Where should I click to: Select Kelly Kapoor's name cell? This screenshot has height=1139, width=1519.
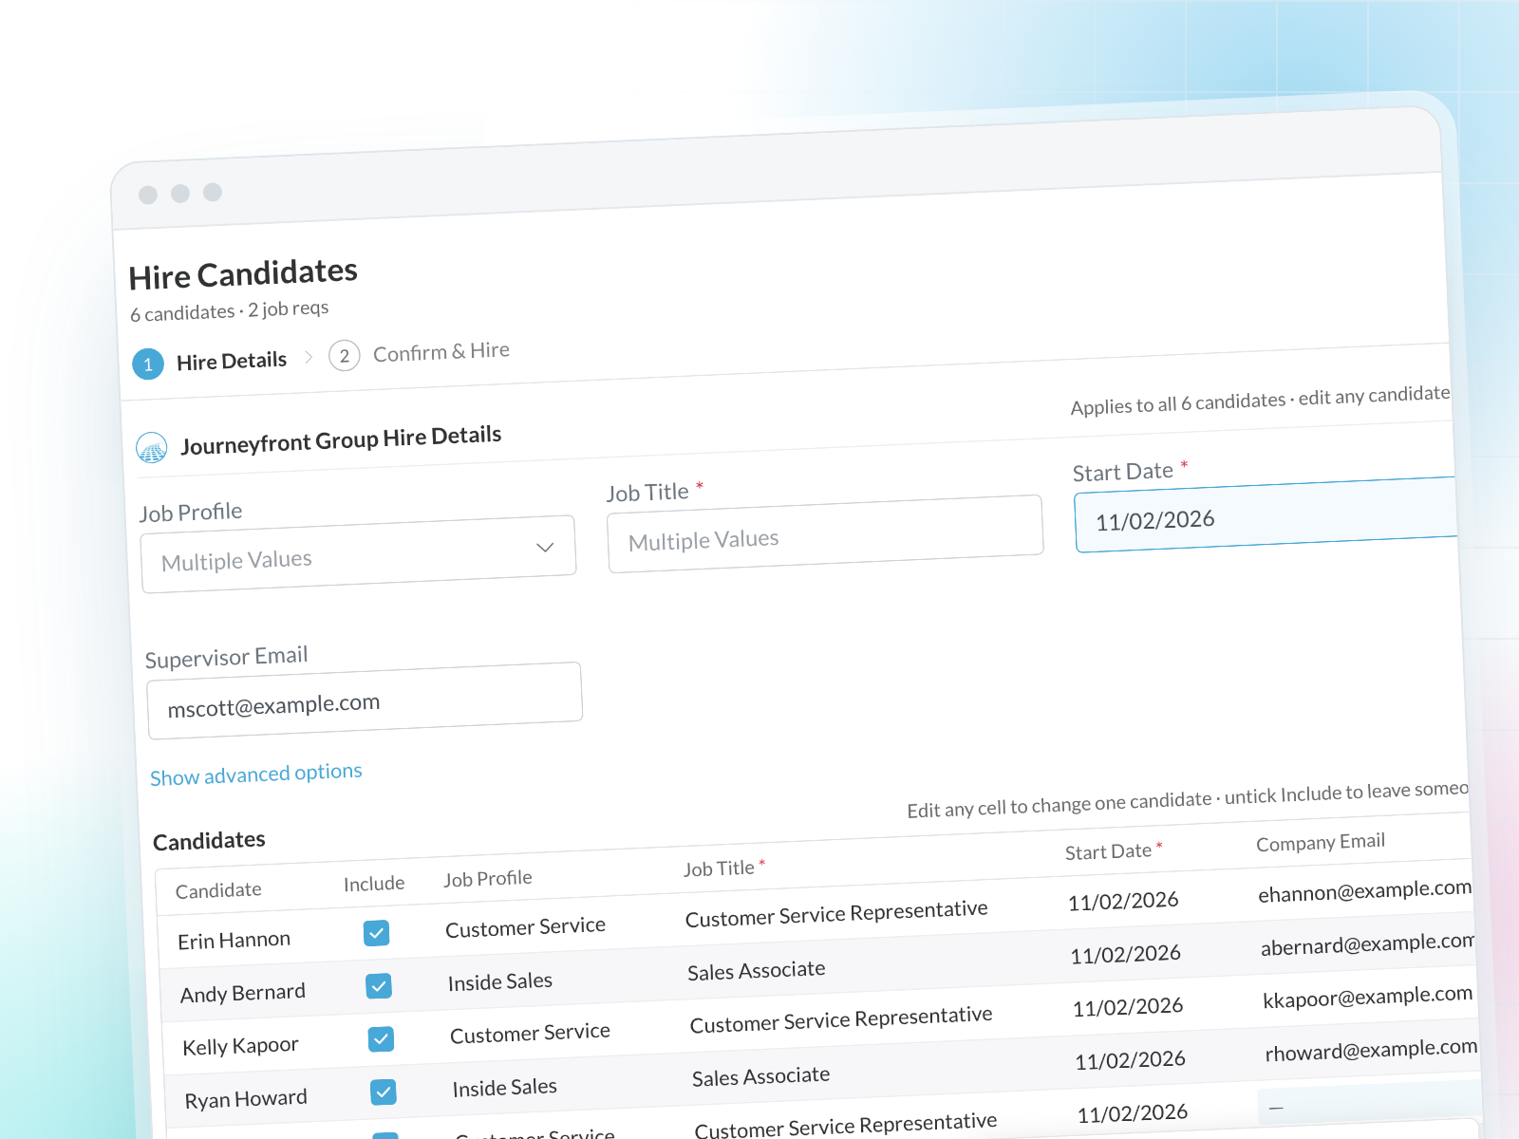[240, 1046]
